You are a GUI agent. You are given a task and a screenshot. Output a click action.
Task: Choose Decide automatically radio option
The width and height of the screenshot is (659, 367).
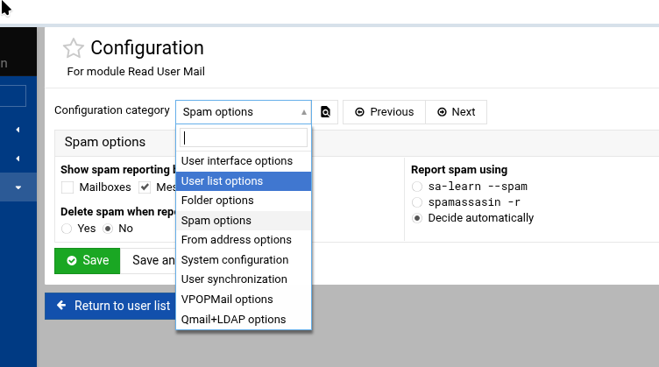point(416,218)
